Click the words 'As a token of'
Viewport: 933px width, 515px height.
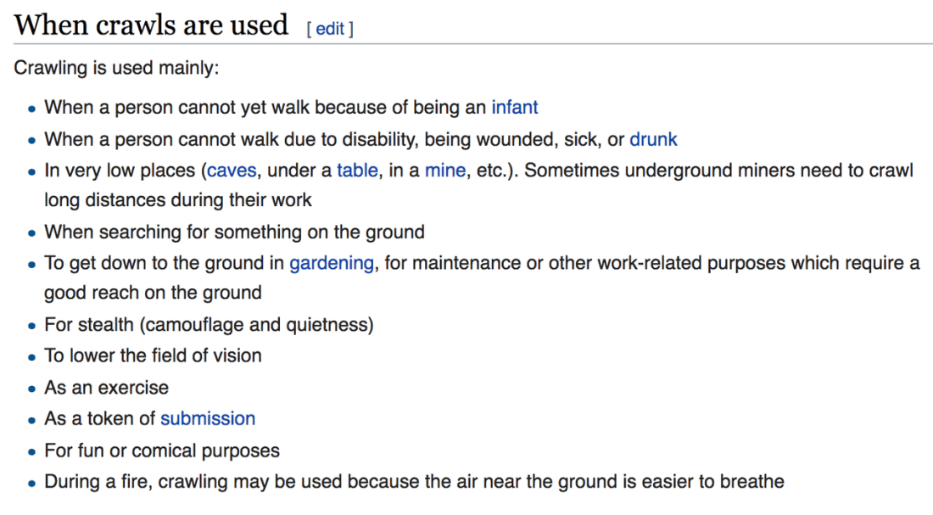[100, 418]
